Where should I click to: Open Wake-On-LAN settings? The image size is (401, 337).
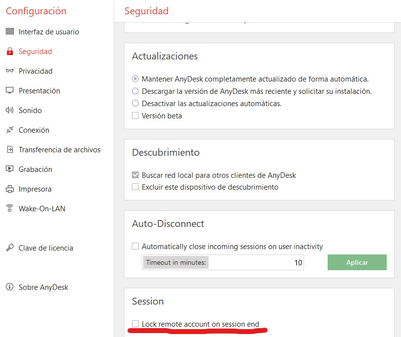(42, 209)
